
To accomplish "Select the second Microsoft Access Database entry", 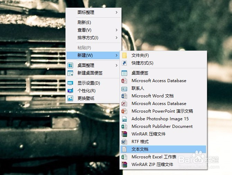I will [163, 104].
